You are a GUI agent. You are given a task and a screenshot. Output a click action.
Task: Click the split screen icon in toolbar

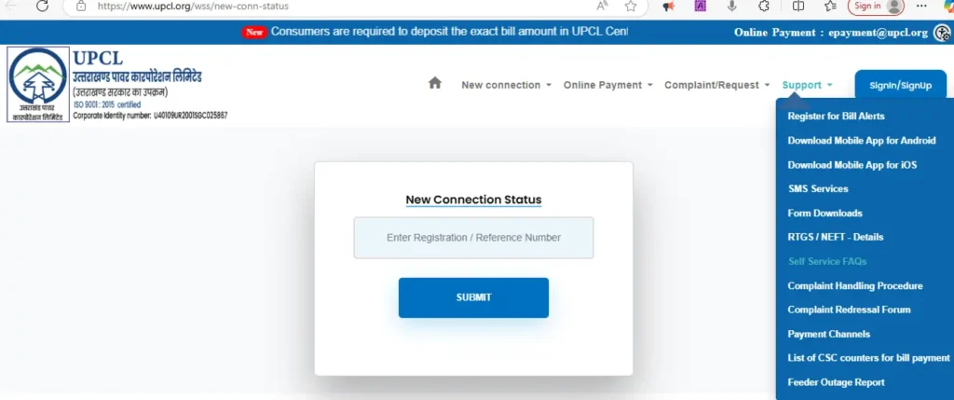coord(798,7)
